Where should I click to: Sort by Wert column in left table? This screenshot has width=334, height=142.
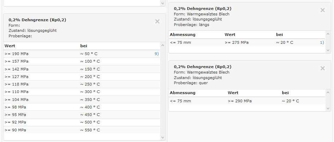[10, 46]
